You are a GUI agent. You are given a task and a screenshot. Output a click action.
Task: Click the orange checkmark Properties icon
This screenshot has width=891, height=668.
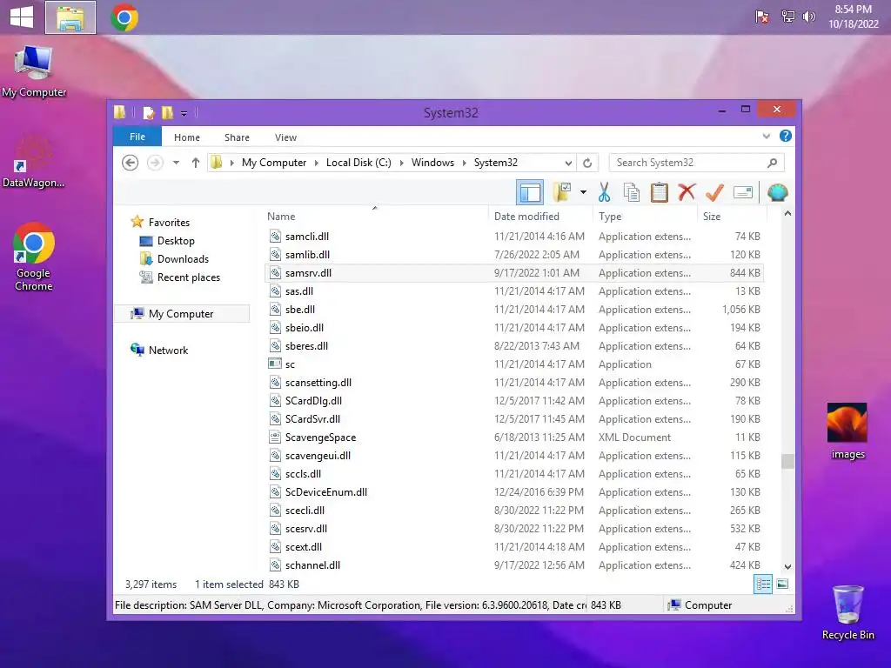click(x=714, y=192)
